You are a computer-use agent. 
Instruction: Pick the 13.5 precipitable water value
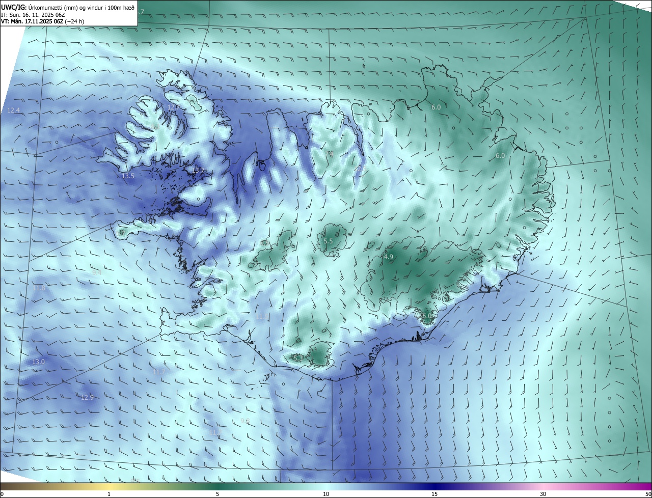click(128, 176)
